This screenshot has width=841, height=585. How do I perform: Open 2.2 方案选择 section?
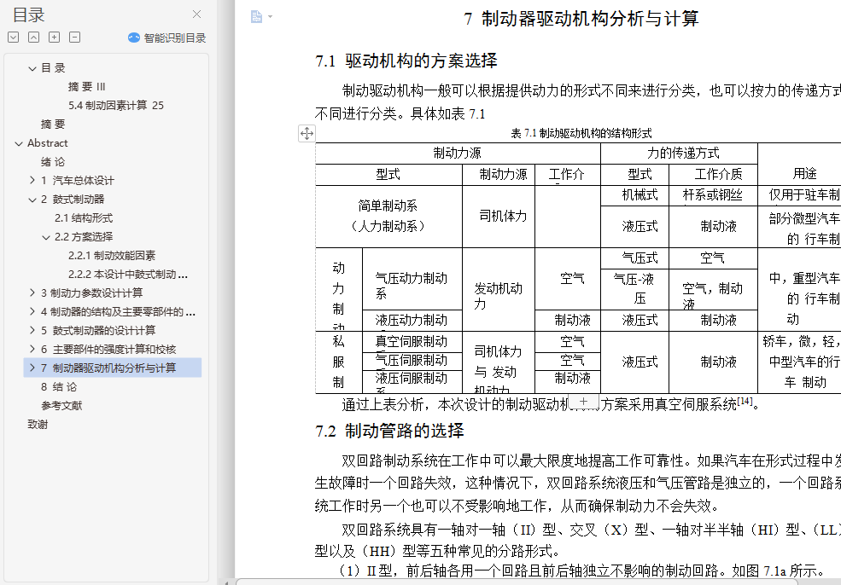click(84, 237)
